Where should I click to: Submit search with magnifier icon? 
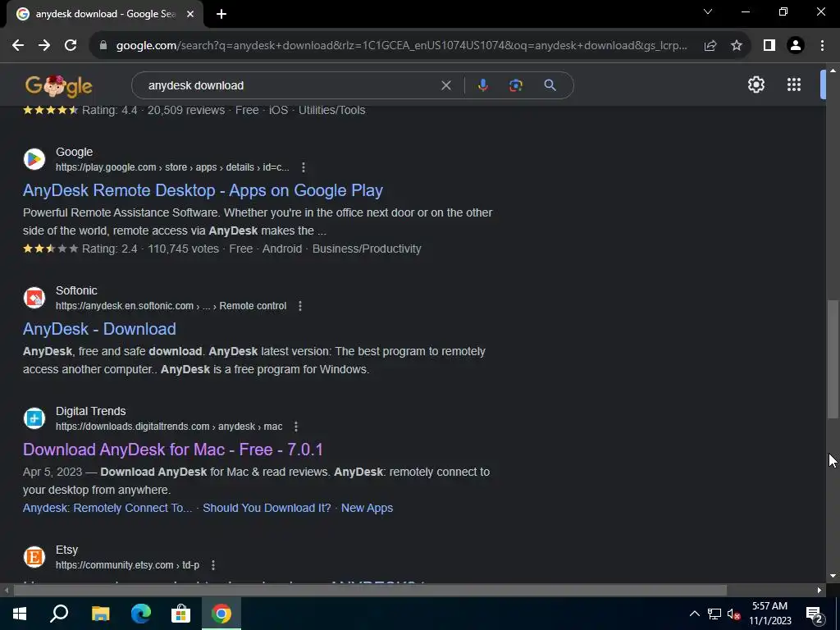550,85
